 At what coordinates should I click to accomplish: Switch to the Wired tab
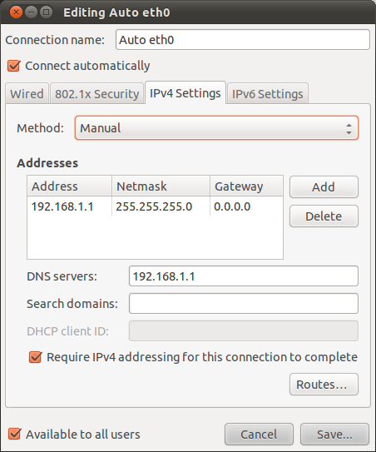[x=27, y=94]
